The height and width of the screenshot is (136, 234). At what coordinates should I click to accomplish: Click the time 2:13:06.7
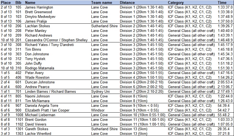[x=225, y=87]
